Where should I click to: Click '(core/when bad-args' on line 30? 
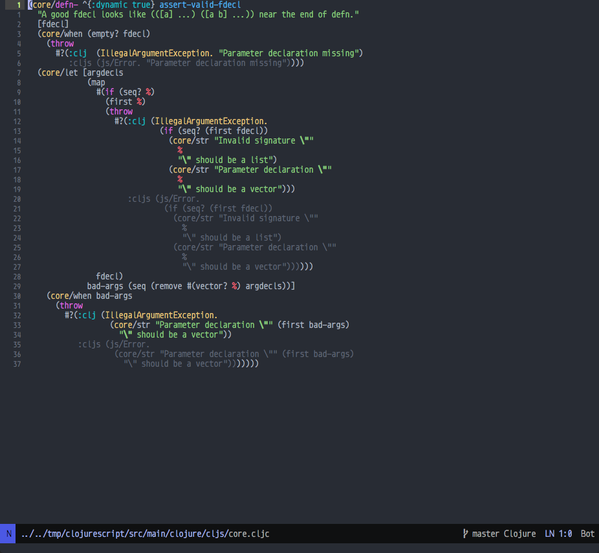click(x=89, y=296)
